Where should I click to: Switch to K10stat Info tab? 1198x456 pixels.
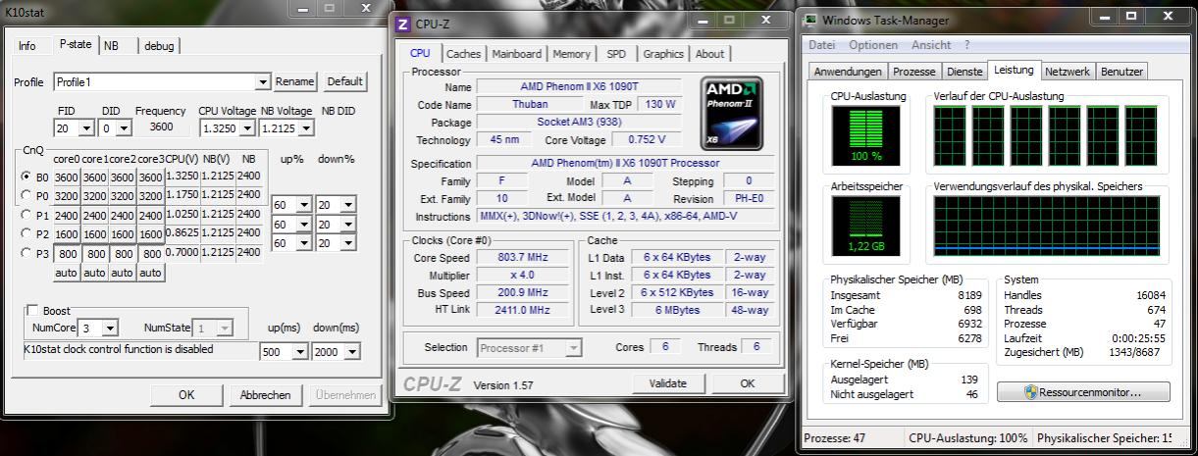(26, 46)
